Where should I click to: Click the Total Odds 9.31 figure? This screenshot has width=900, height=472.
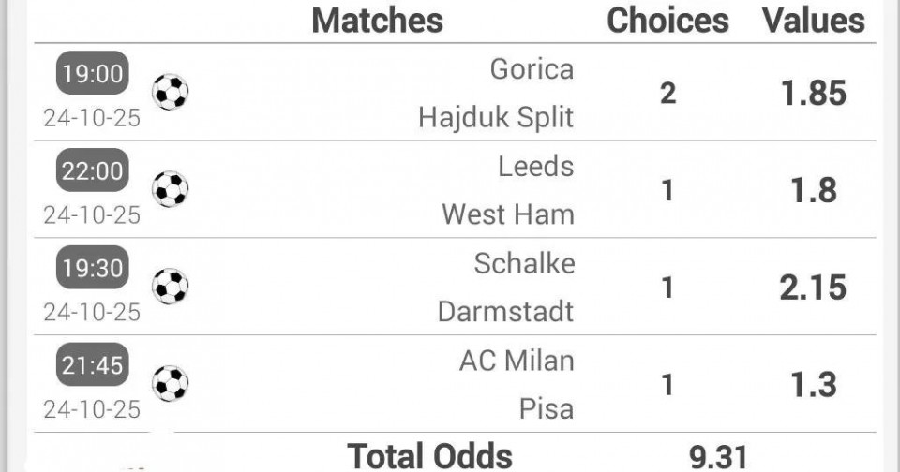click(x=718, y=456)
